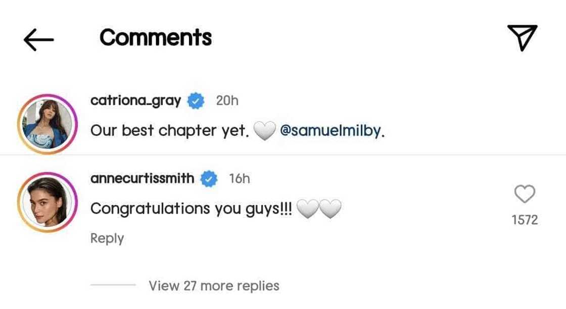Reply to annecurtissmith's comment
Screen dimensions: 566x309
coord(107,238)
